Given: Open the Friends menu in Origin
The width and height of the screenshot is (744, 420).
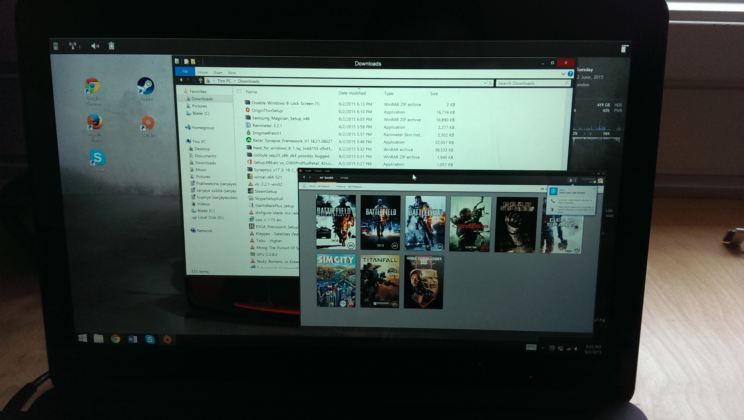Looking at the screenshot, I should click(318, 171).
